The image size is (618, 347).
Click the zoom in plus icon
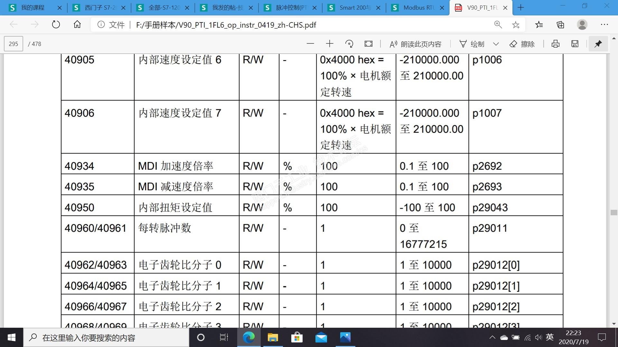tap(330, 44)
